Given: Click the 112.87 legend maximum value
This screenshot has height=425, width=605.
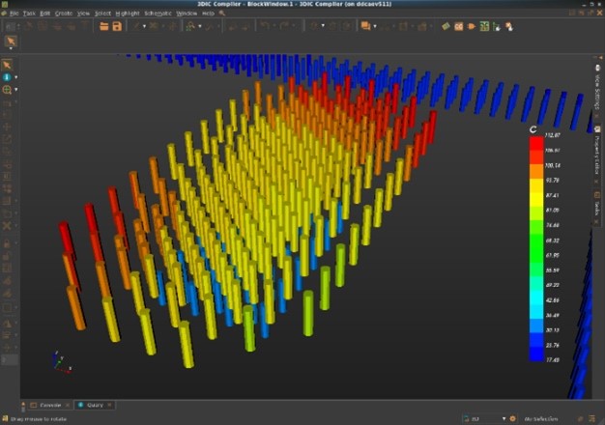Looking at the screenshot, I should coord(553,135).
